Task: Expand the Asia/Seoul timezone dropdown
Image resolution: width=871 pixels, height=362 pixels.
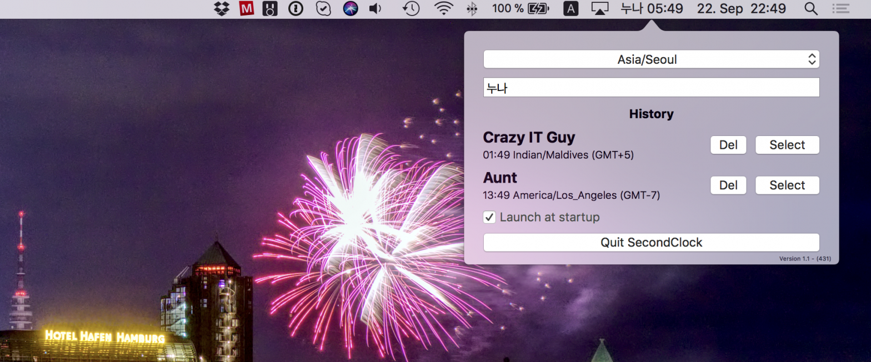Action: click(651, 59)
